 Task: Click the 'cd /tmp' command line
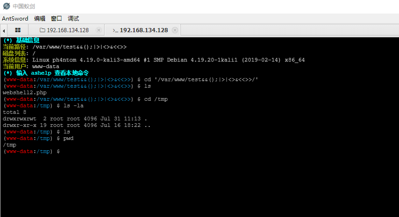[x=85, y=99]
